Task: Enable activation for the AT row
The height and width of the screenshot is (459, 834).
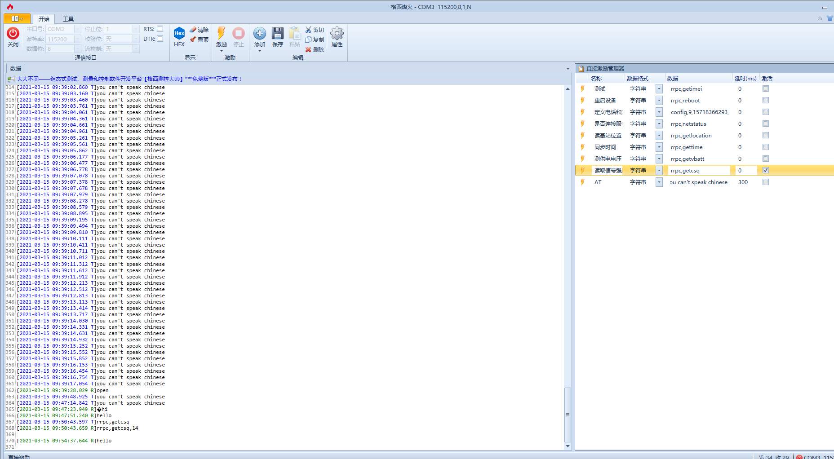Action: (766, 182)
